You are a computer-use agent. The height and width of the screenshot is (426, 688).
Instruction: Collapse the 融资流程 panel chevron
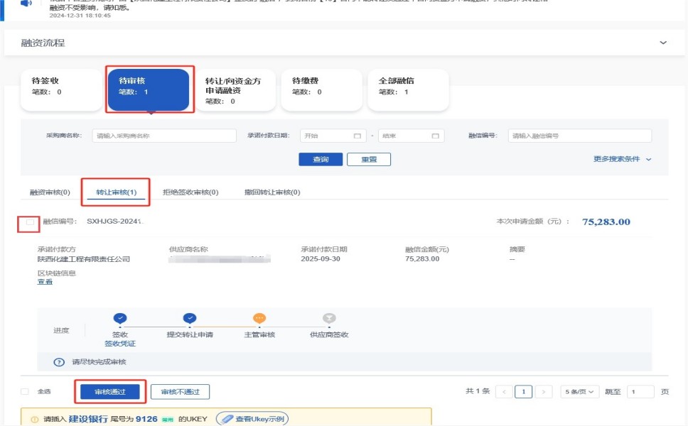click(x=663, y=43)
